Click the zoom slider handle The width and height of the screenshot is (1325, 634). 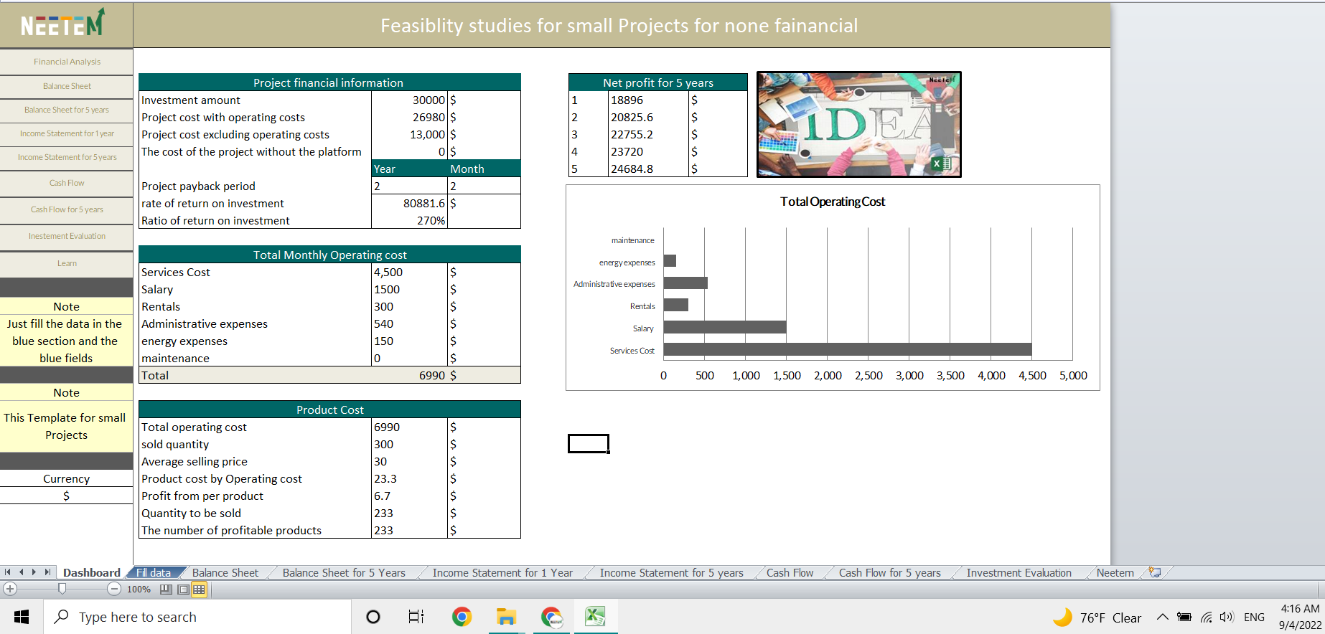pyautogui.click(x=62, y=589)
